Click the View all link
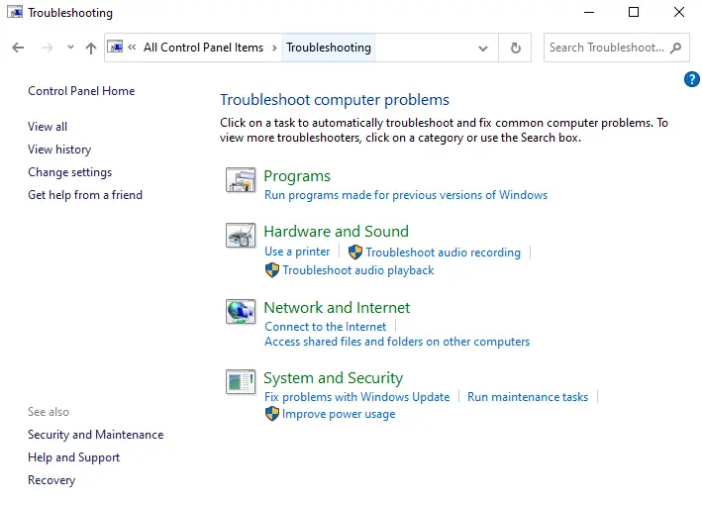 tap(48, 127)
